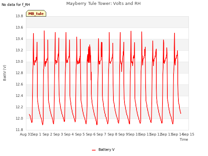The height and width of the screenshot is (156, 208).
Task: Click the 12.8 y-axis tick label
Action: 19,73
